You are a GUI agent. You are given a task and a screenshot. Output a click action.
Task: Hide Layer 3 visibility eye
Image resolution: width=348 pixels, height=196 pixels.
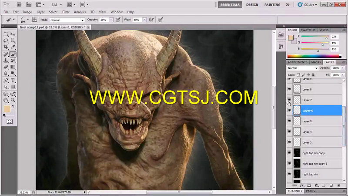tap(289, 142)
